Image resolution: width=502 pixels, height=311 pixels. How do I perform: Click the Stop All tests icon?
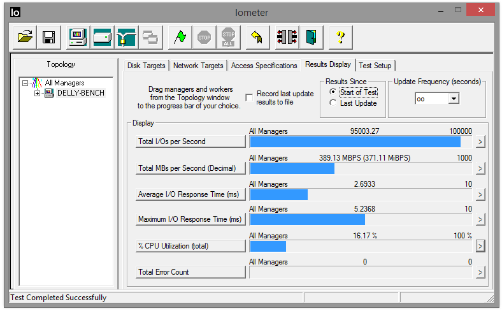click(x=228, y=37)
